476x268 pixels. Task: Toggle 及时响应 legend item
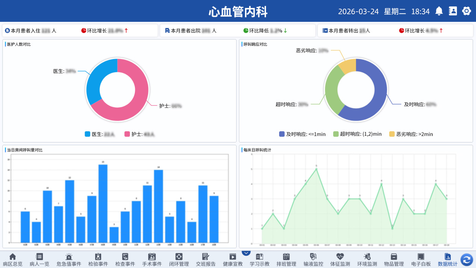pyautogui.click(x=302, y=134)
